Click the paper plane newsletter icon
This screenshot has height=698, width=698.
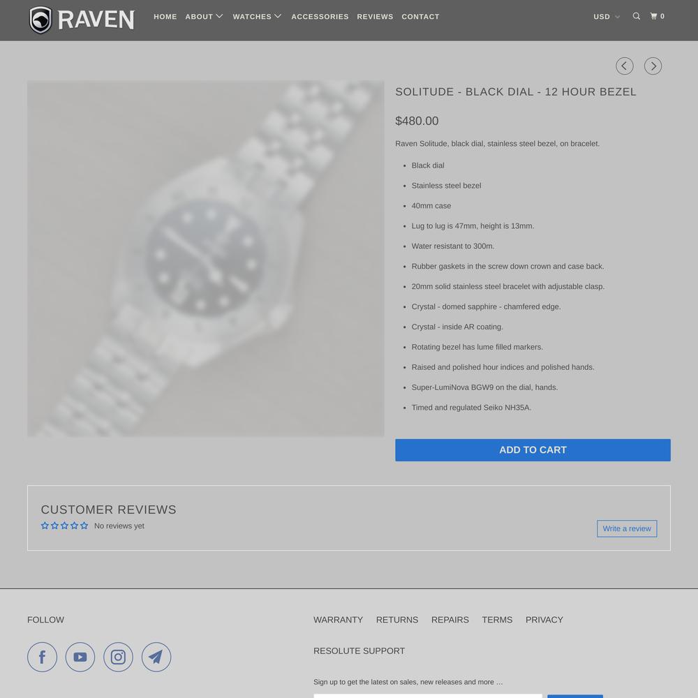156,657
